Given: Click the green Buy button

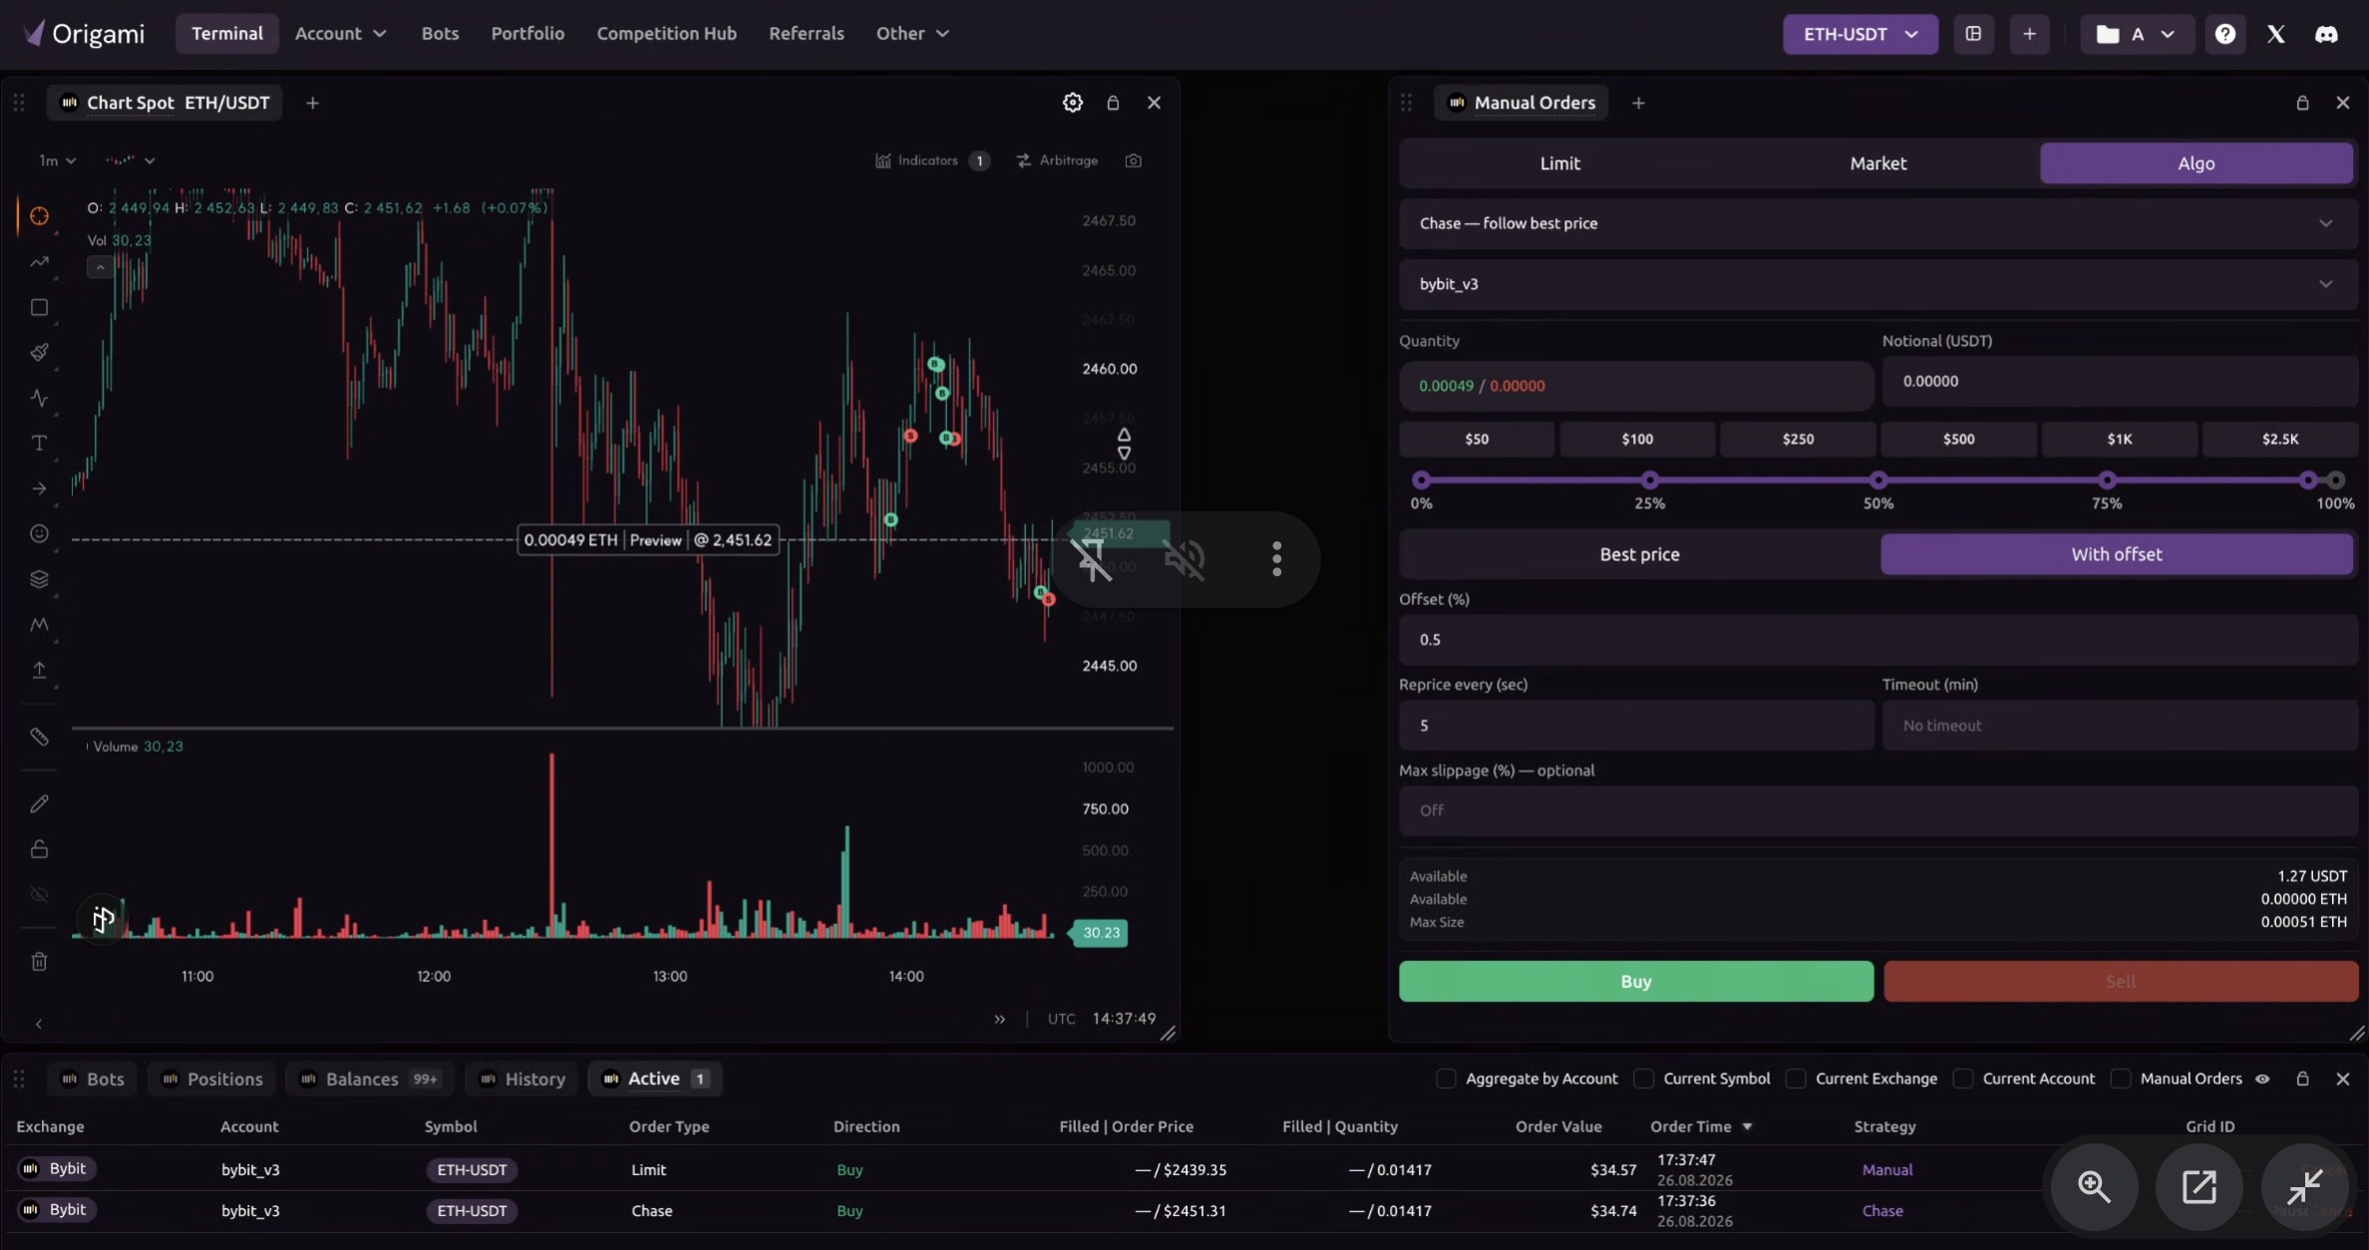Looking at the screenshot, I should click(1636, 981).
